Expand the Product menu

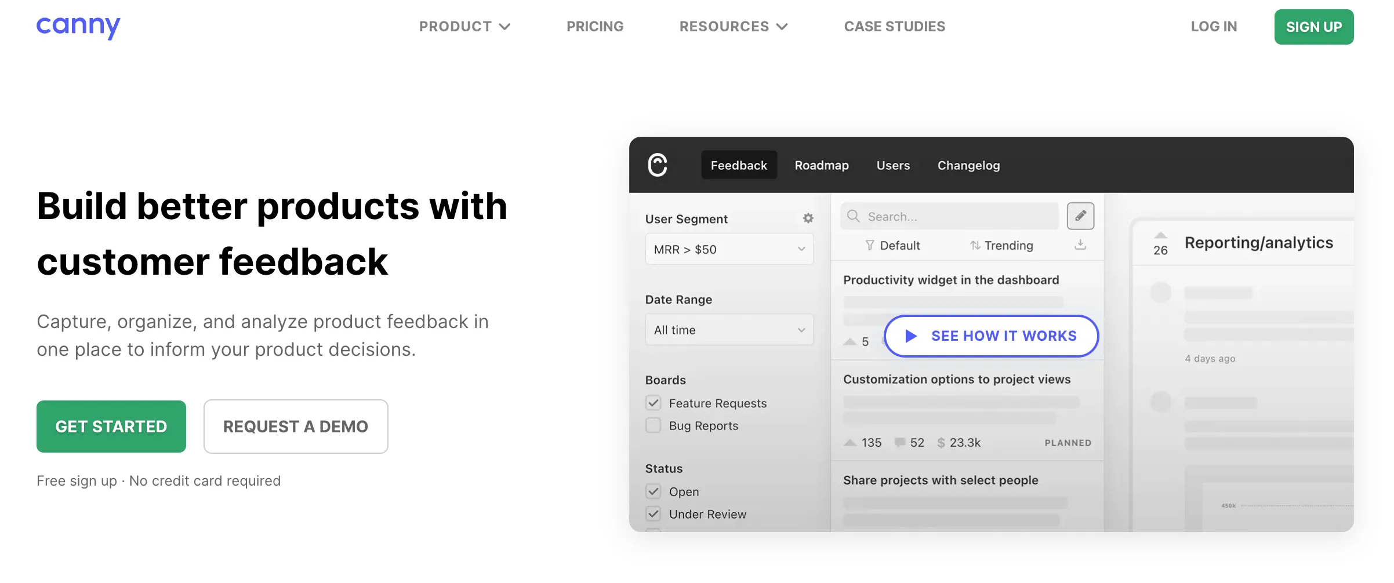(x=465, y=27)
